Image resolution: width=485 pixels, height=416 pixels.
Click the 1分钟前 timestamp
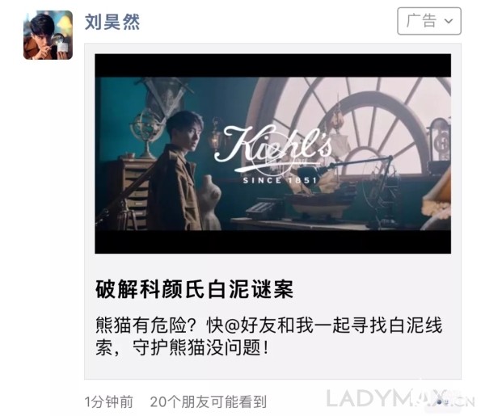click(x=108, y=402)
